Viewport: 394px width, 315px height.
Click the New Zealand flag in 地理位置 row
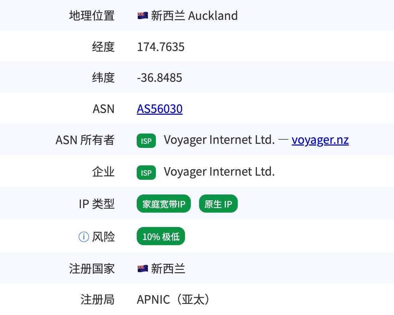(x=143, y=16)
